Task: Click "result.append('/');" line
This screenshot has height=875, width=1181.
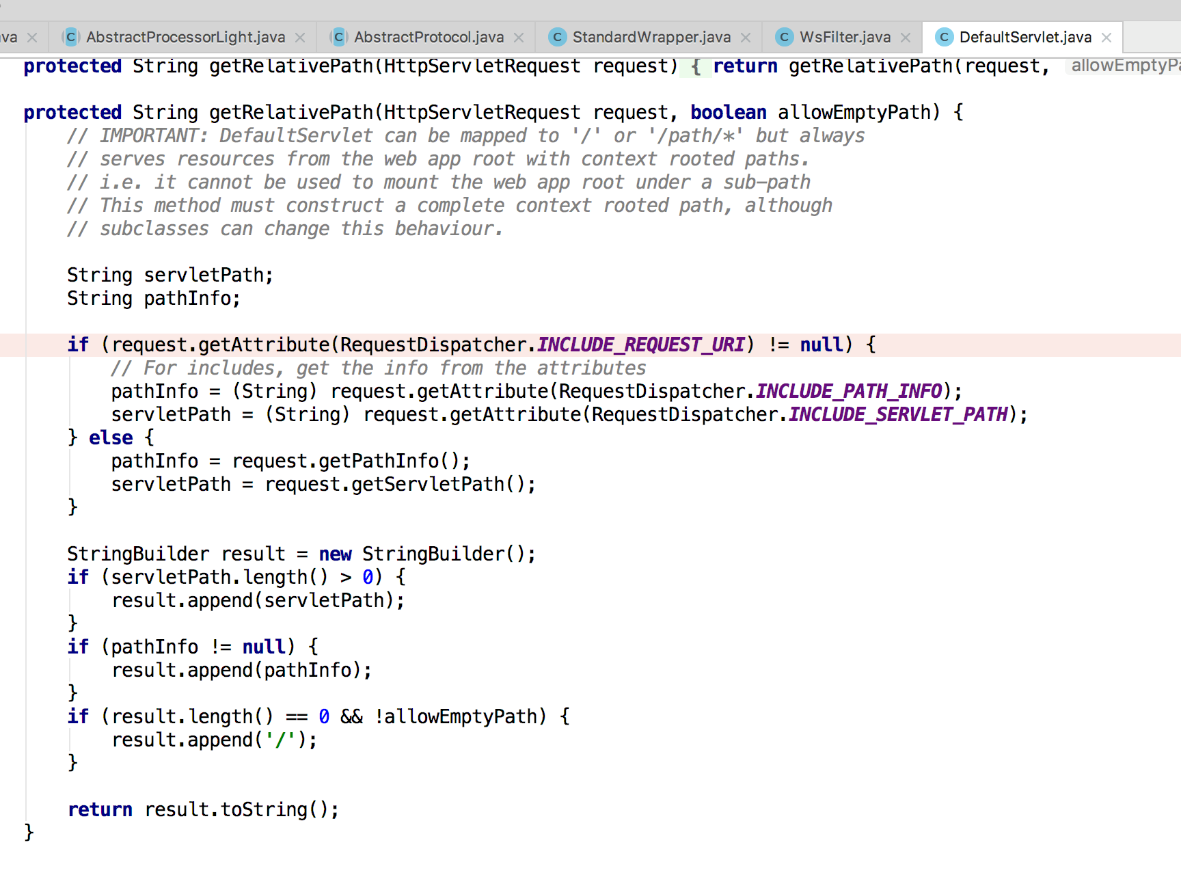Action: coord(215,740)
